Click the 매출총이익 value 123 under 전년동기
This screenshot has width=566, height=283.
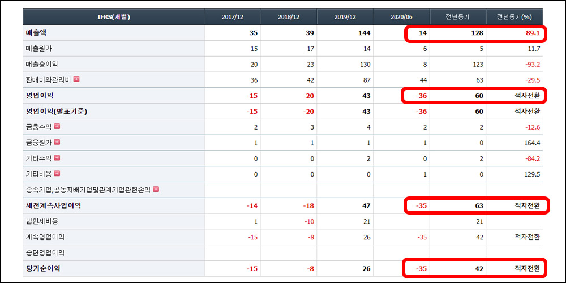point(478,65)
